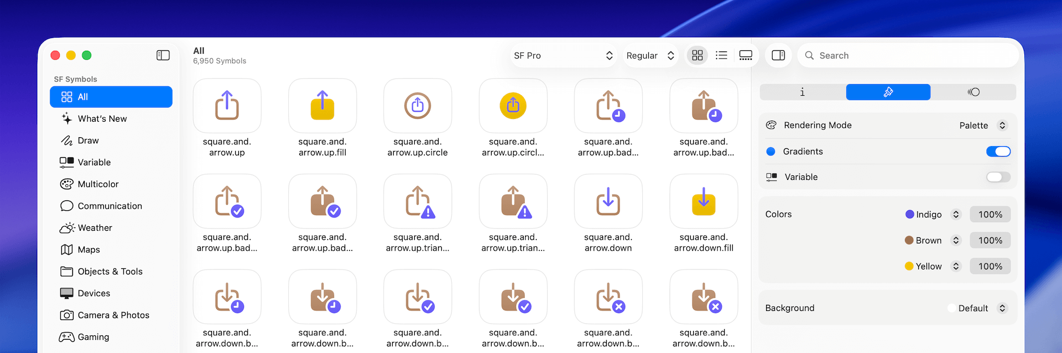Open the Regular weight dropdown
Viewport: 1062px width, 353px height.
650,55
